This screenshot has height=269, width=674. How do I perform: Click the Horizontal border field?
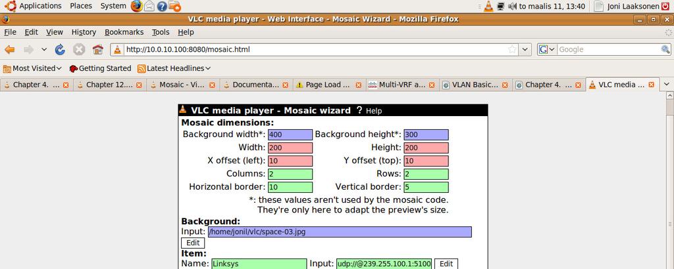[x=290, y=187]
